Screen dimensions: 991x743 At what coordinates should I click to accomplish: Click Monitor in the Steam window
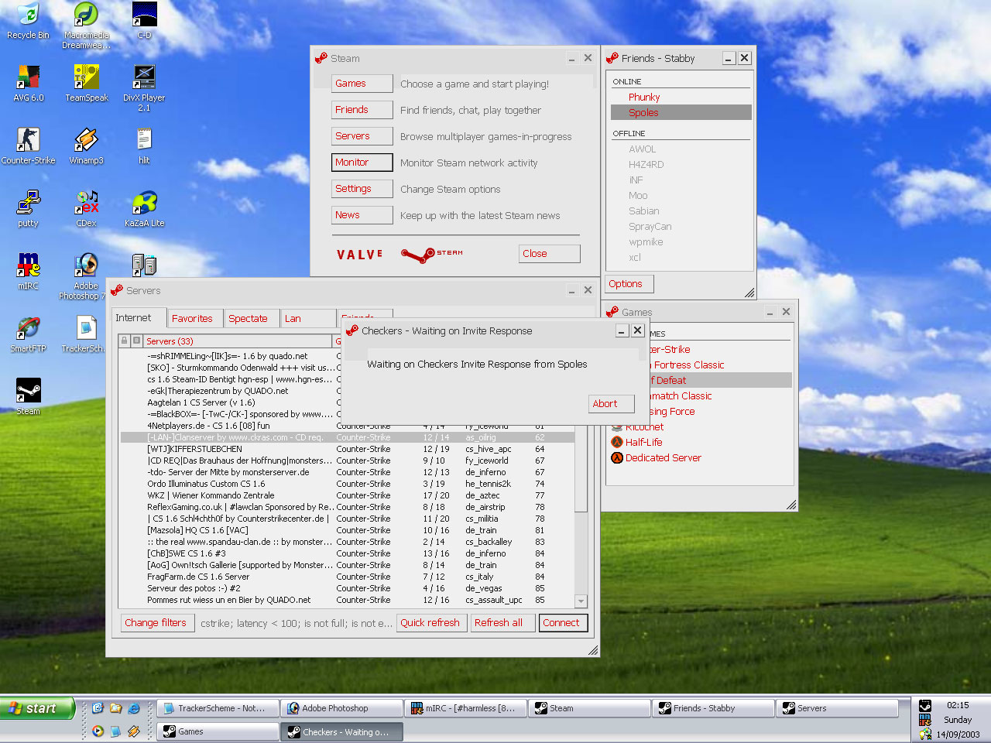(362, 163)
